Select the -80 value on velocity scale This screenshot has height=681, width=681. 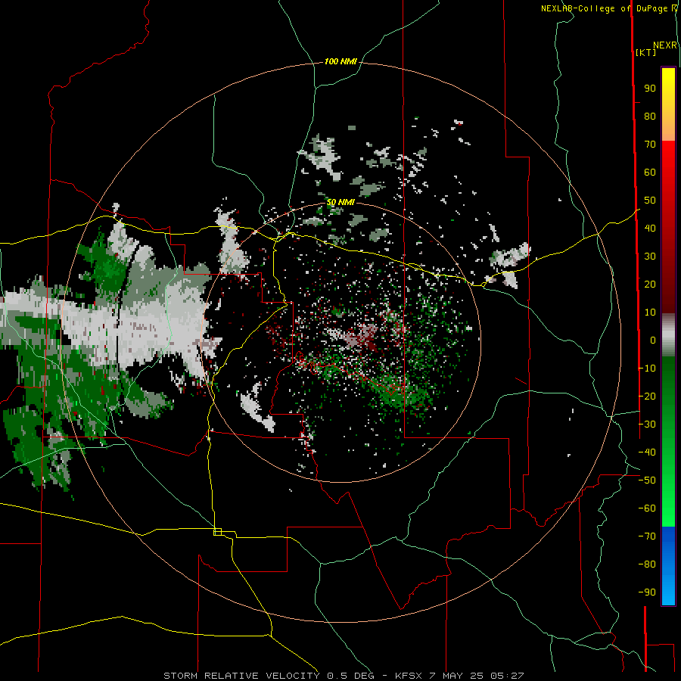click(x=647, y=564)
